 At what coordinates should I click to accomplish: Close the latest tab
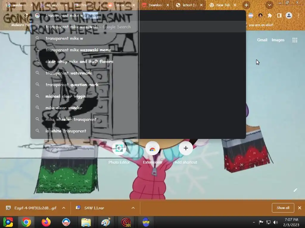pyautogui.click(x=201, y=5)
